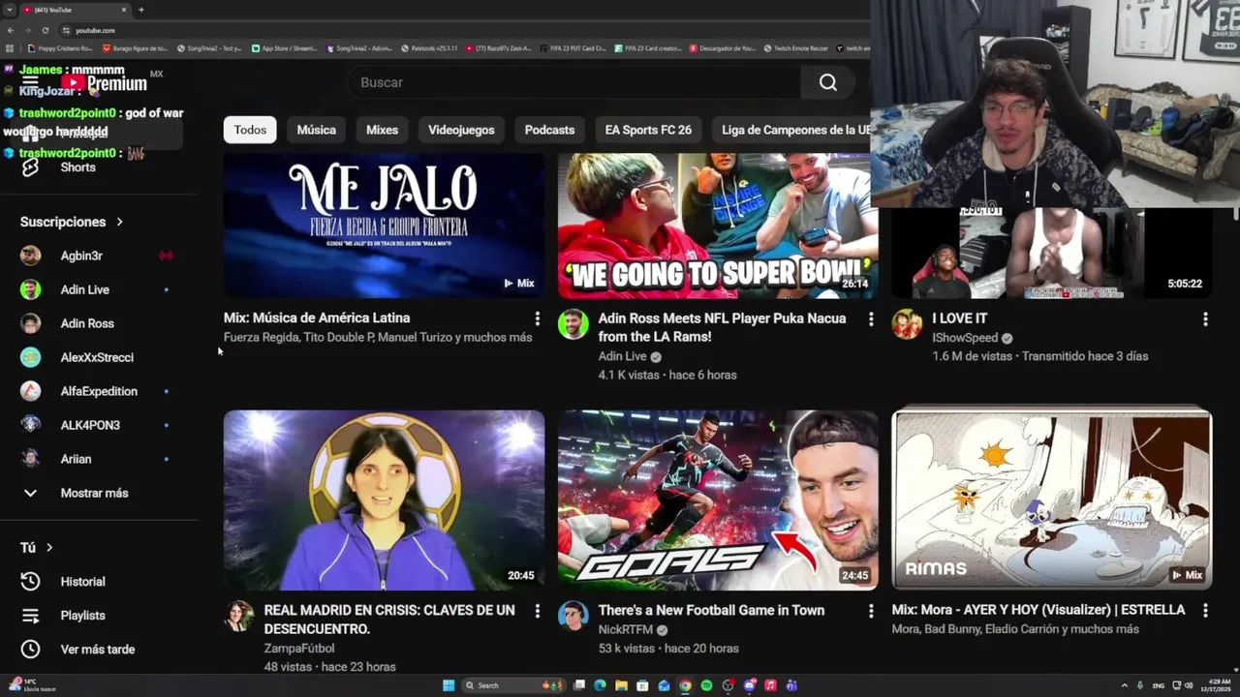Open the browser tab search dropdown arrow
This screenshot has width=1240, height=697.
point(10,10)
